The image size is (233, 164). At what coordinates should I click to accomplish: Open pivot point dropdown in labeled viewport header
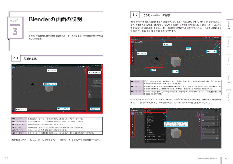pyautogui.click(x=174, y=37)
